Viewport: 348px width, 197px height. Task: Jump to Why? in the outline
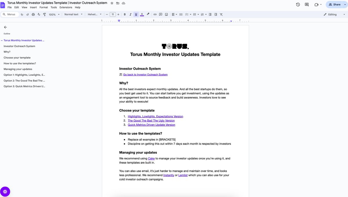pyautogui.click(x=7, y=52)
